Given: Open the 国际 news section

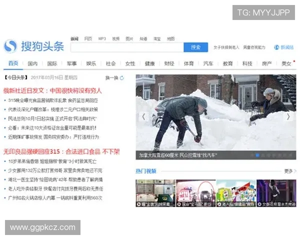Looking at the screenshot, I should [52, 63].
